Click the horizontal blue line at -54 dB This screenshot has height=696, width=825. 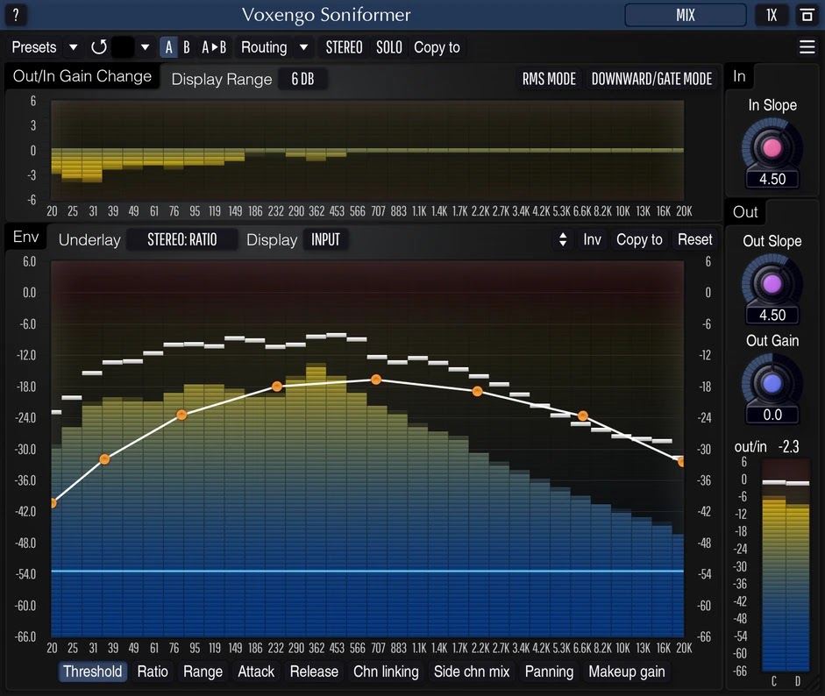point(367,571)
